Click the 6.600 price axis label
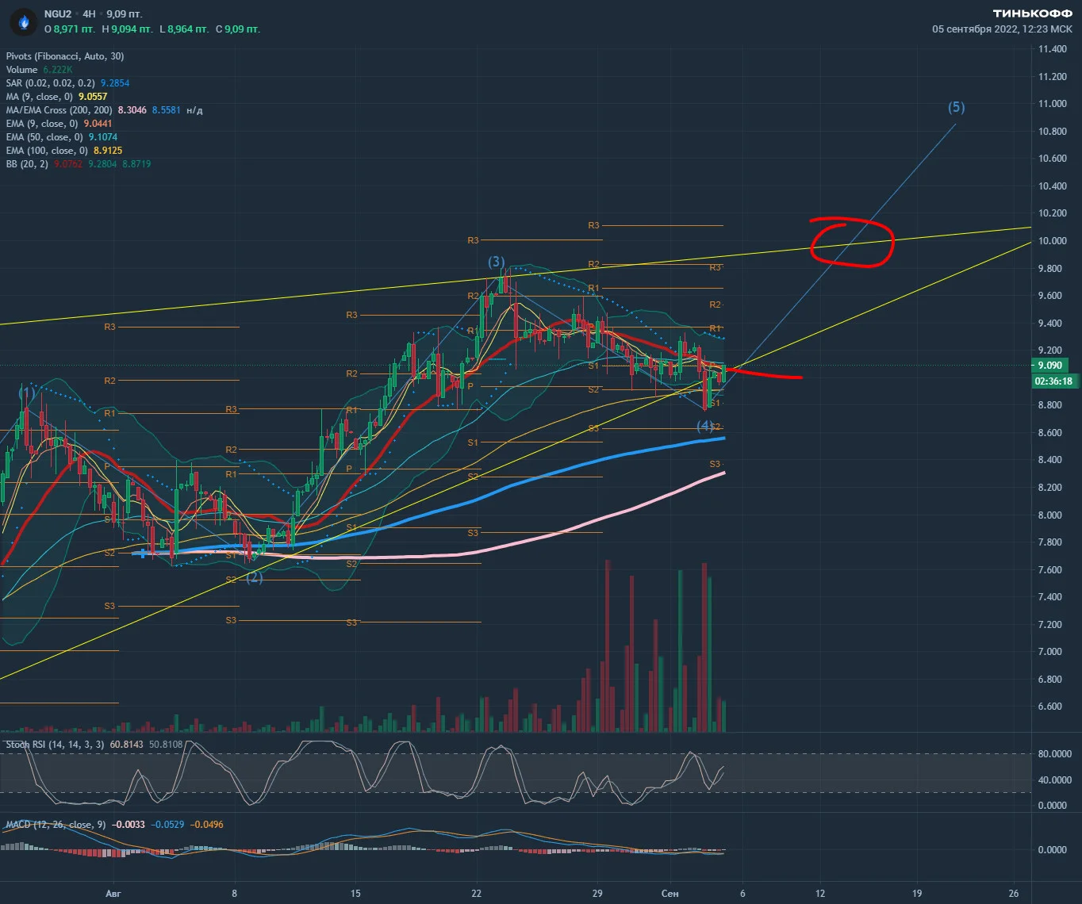 tap(1052, 707)
